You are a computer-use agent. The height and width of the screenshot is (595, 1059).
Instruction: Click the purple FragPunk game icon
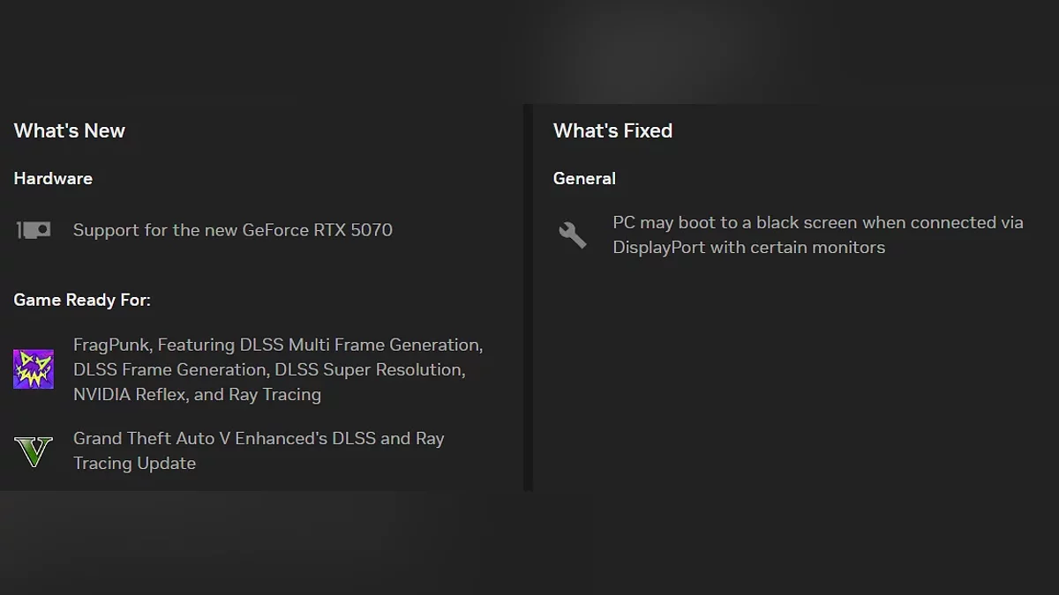34,368
